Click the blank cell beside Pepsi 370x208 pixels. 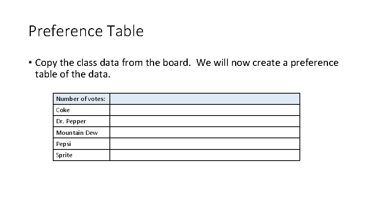[x=205, y=144]
